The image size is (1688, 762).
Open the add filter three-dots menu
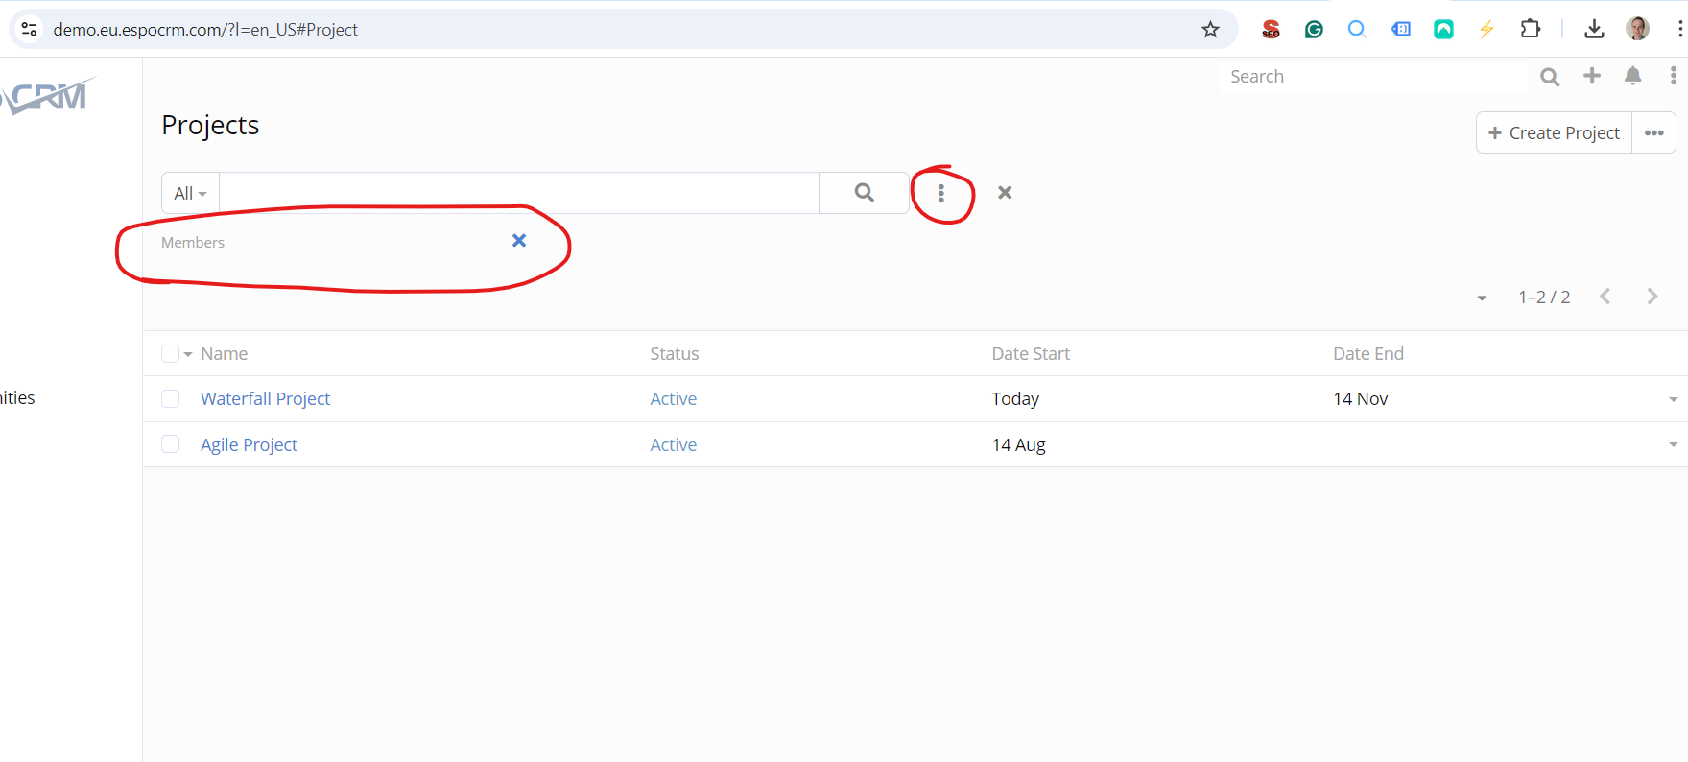[x=940, y=194]
